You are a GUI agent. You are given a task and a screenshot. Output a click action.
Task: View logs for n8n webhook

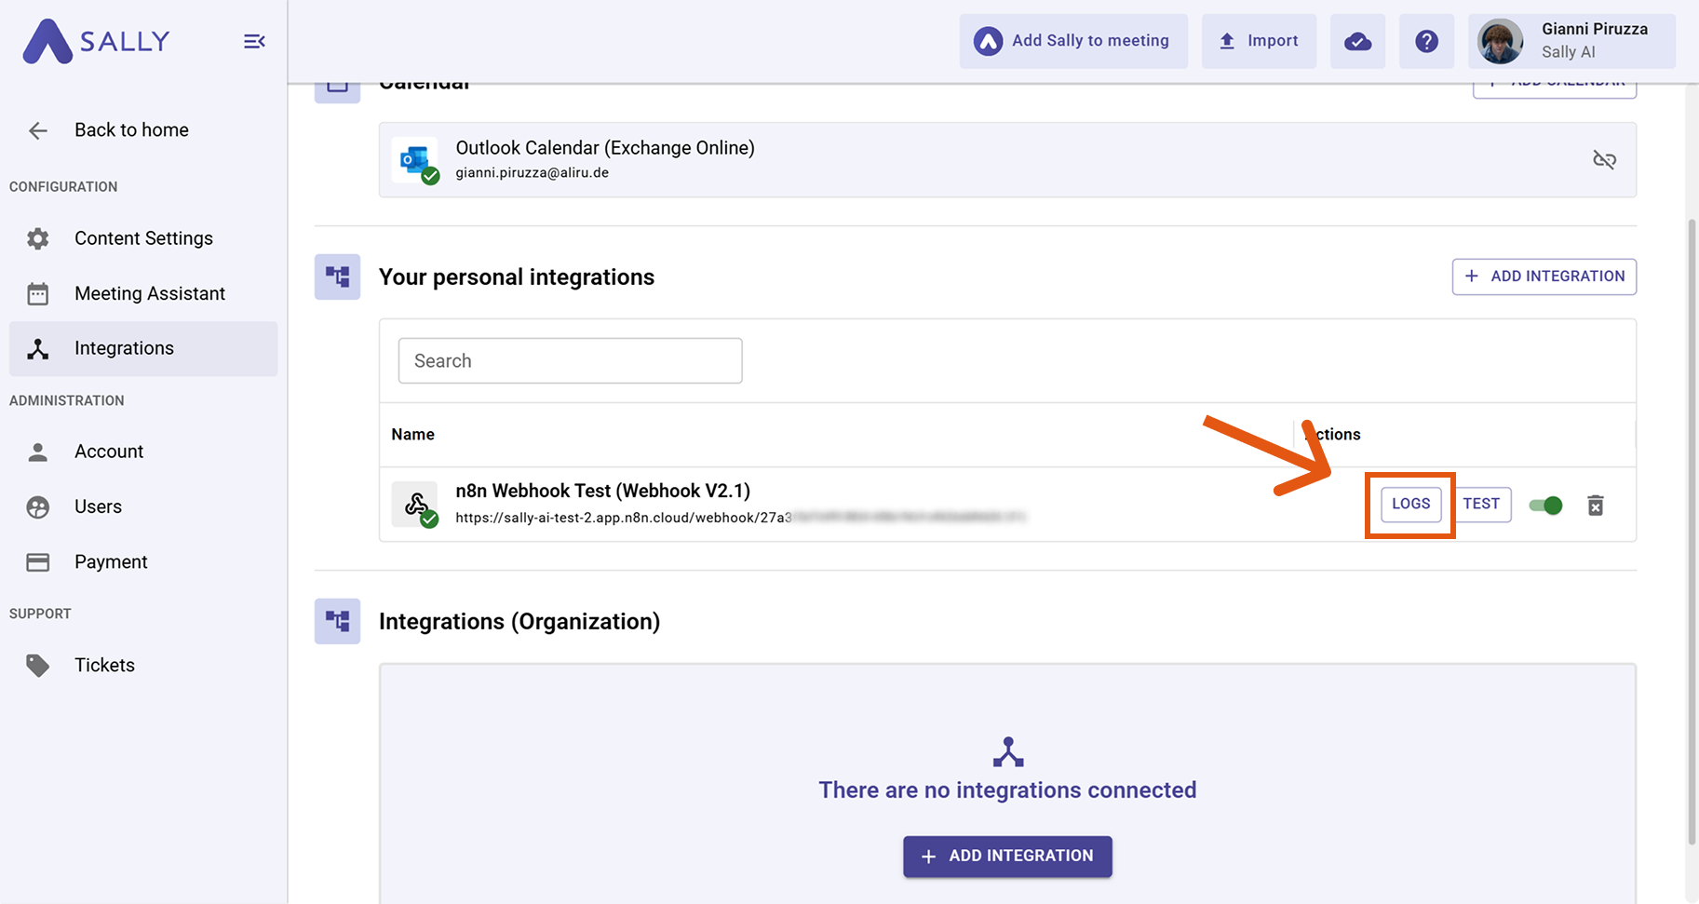1410,504
